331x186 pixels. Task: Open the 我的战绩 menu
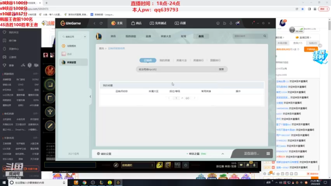click(x=131, y=36)
